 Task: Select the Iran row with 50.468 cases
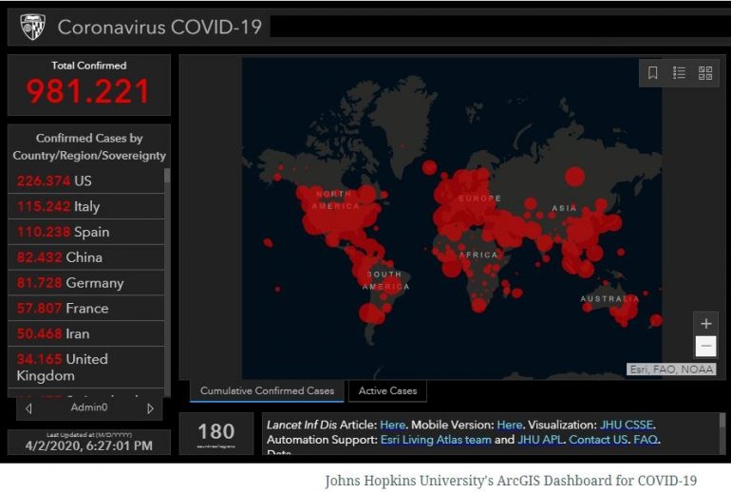tap(86, 333)
